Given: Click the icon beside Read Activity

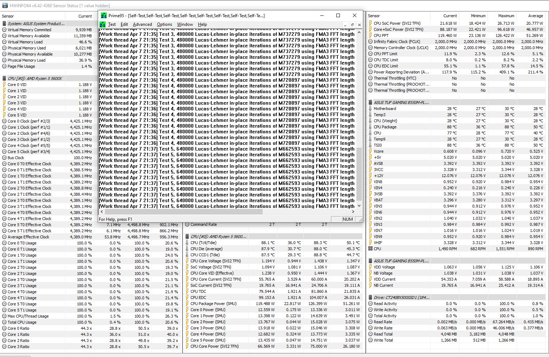Looking at the screenshot, I should coord(370,304).
